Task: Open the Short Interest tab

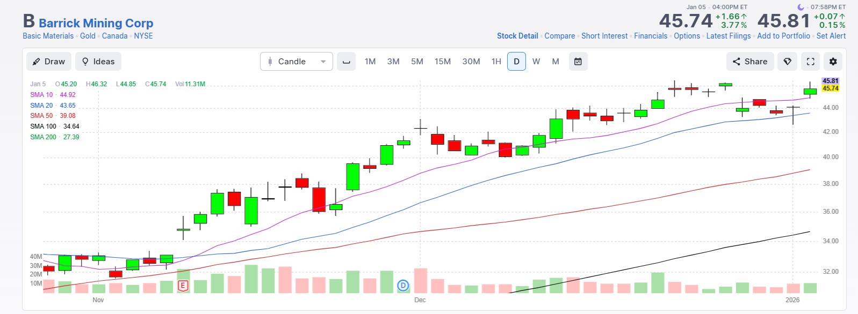Action: [x=604, y=36]
